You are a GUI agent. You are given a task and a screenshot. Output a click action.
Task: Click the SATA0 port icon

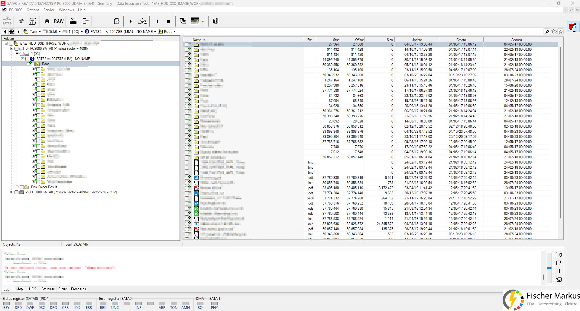click(7, 21)
